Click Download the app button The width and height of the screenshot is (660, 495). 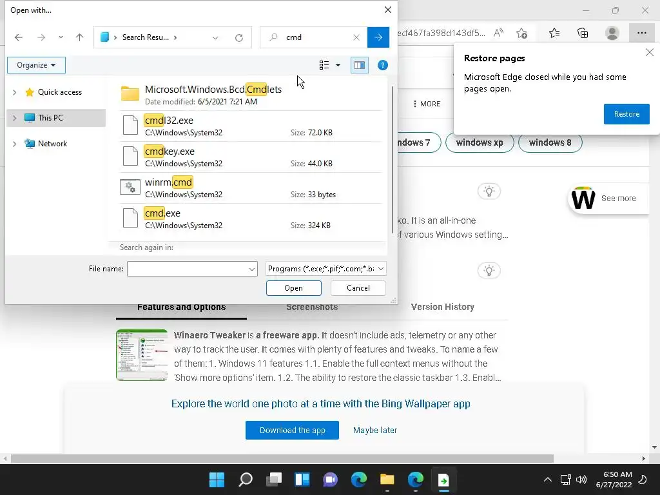point(292,430)
